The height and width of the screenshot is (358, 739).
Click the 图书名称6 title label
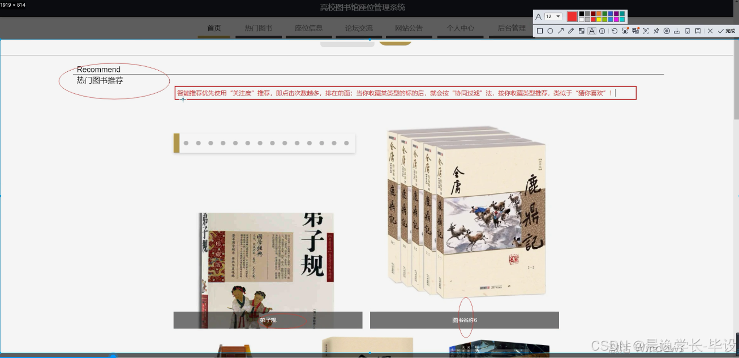pos(465,320)
